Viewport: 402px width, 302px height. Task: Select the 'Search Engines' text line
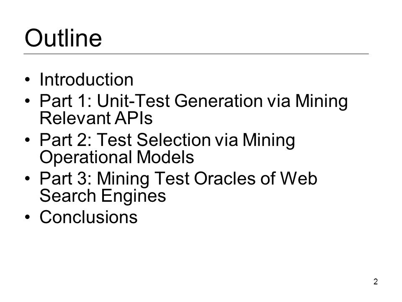(103, 196)
